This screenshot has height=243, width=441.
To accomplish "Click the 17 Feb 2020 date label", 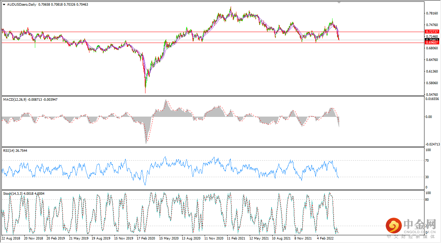I will (145, 238).
